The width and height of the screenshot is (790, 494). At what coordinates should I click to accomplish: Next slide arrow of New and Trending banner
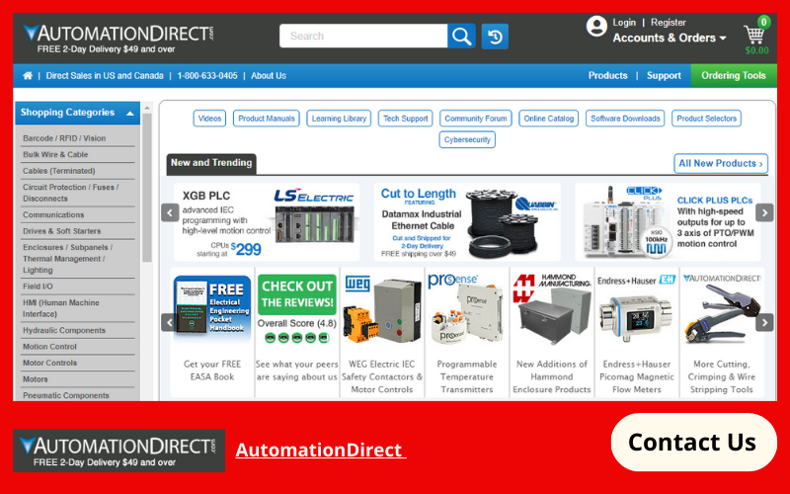coord(764,212)
